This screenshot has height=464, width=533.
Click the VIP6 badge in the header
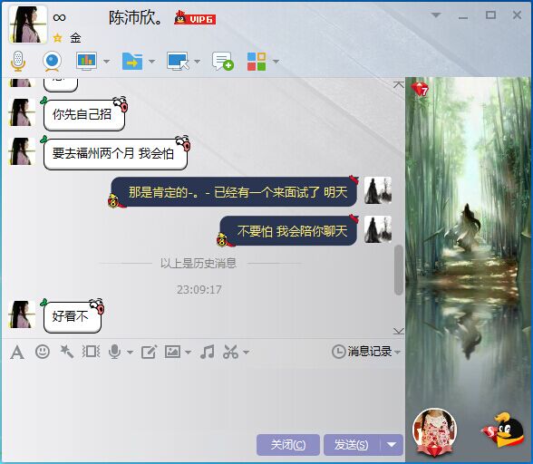195,18
